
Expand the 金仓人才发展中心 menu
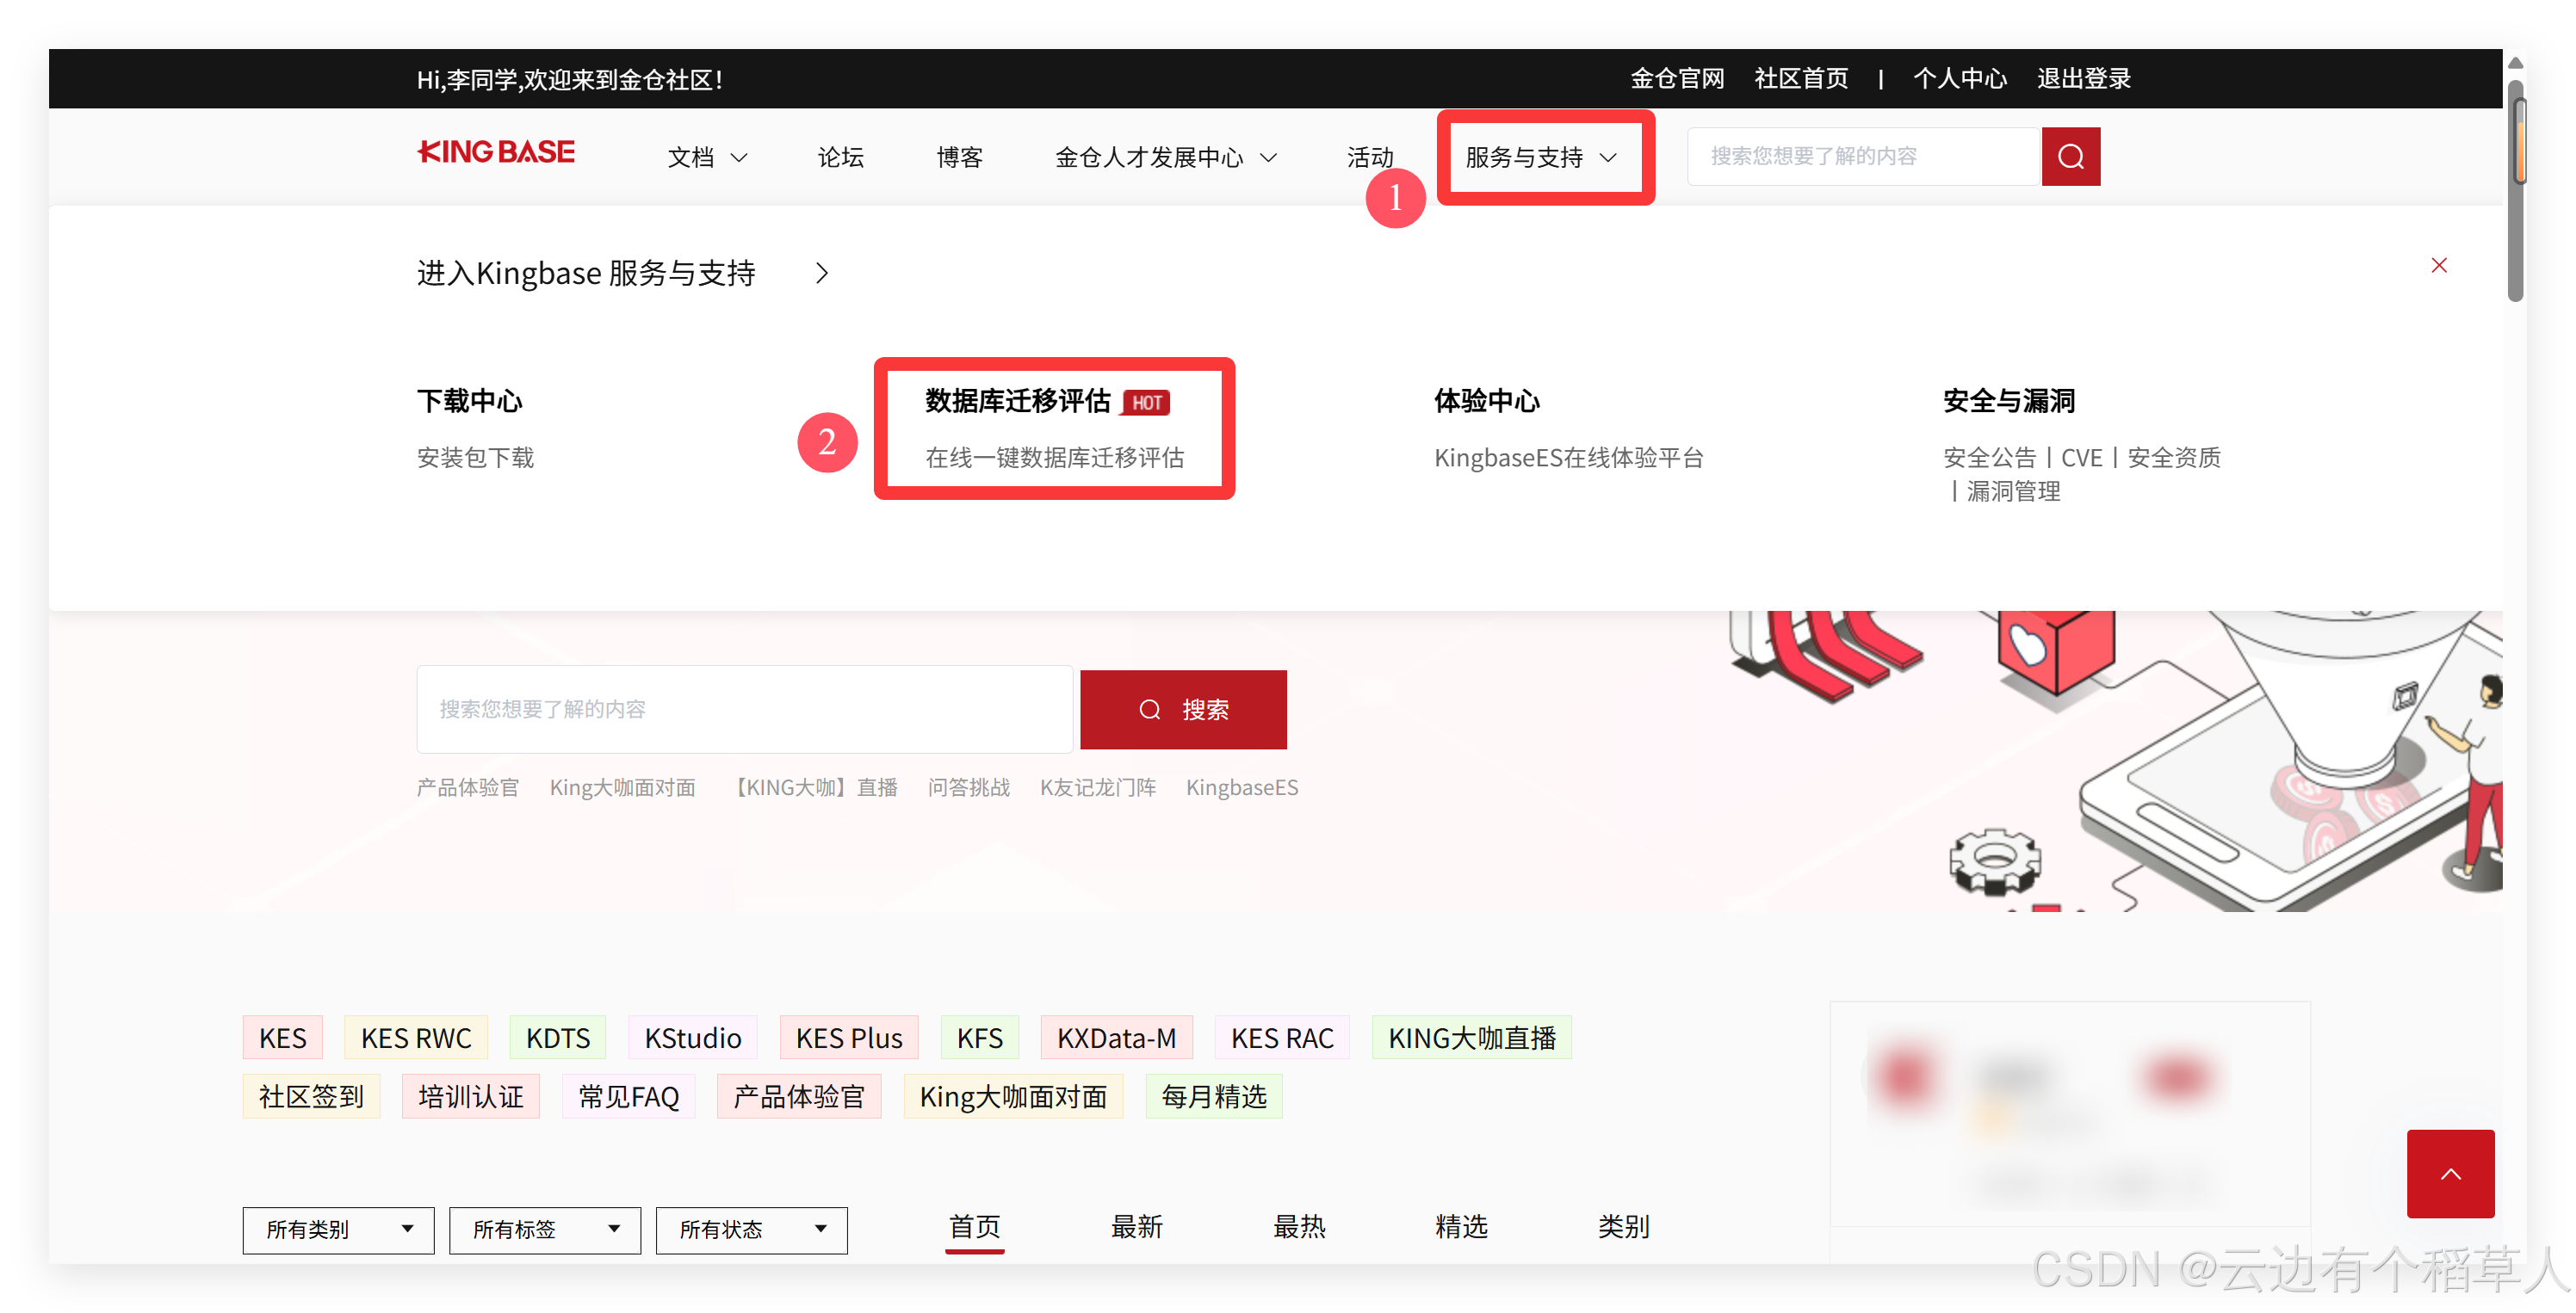point(1166,157)
